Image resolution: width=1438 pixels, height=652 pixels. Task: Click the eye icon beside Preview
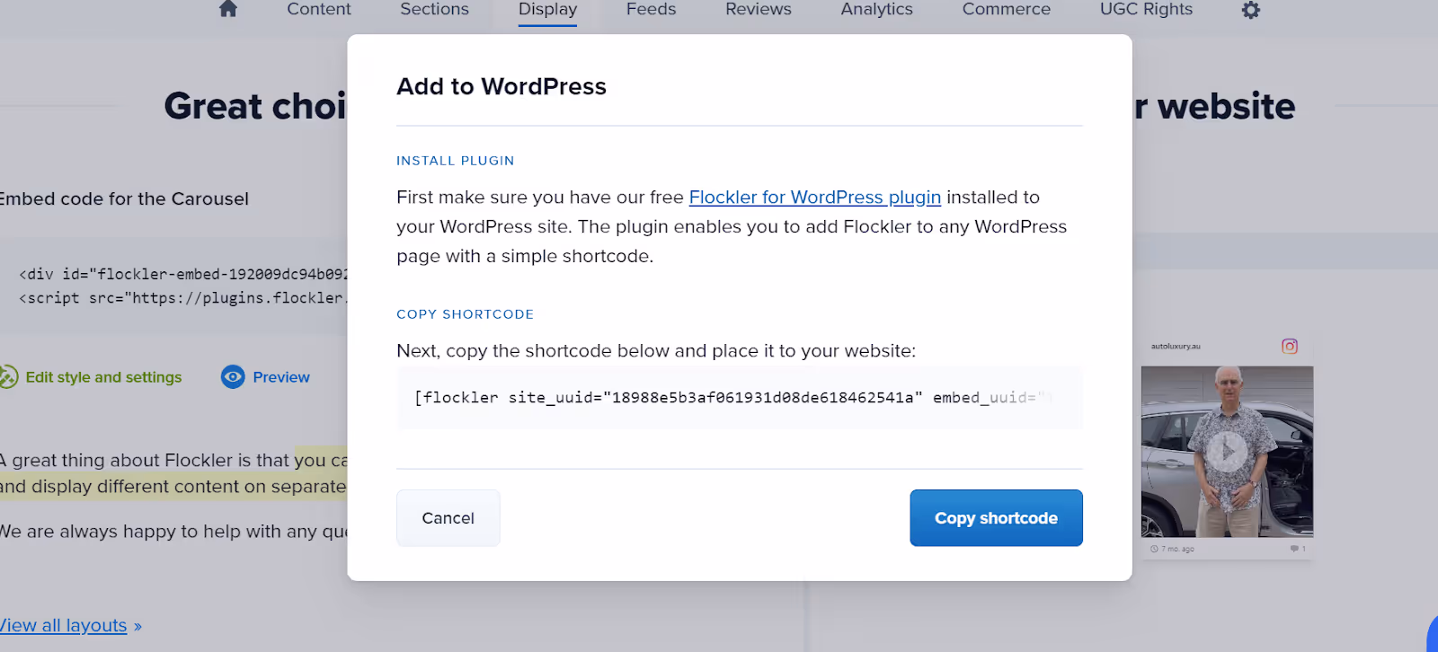coord(233,377)
